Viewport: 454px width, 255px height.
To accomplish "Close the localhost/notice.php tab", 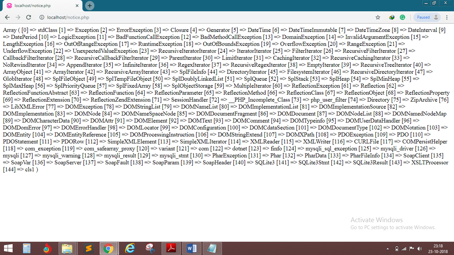I will point(77,6).
